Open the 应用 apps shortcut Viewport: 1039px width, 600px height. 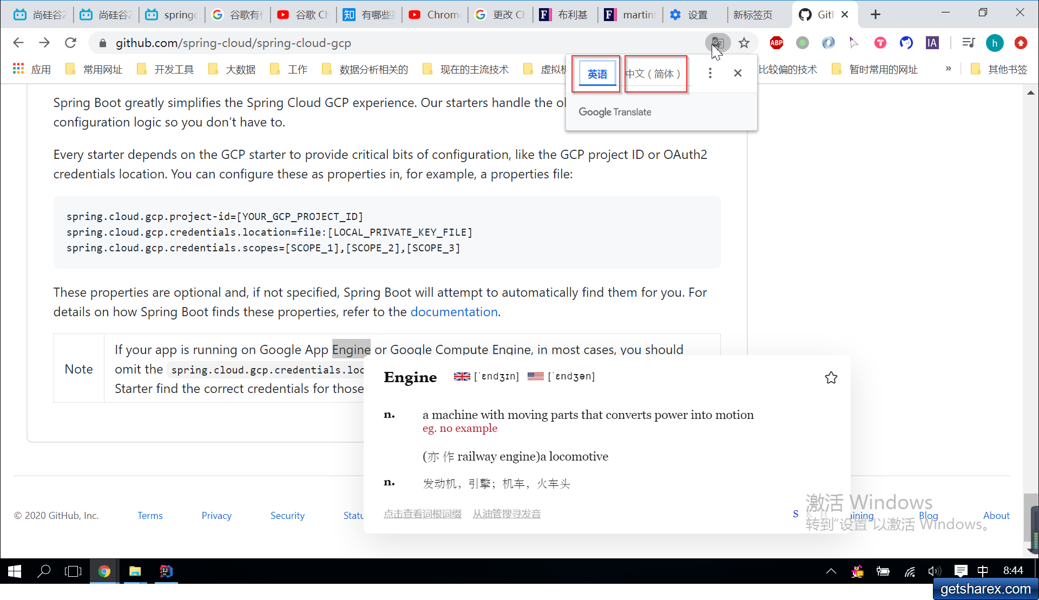point(32,69)
